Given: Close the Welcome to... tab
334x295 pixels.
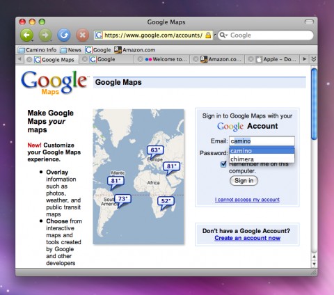Looking at the screenshot, I should coord(141,59).
